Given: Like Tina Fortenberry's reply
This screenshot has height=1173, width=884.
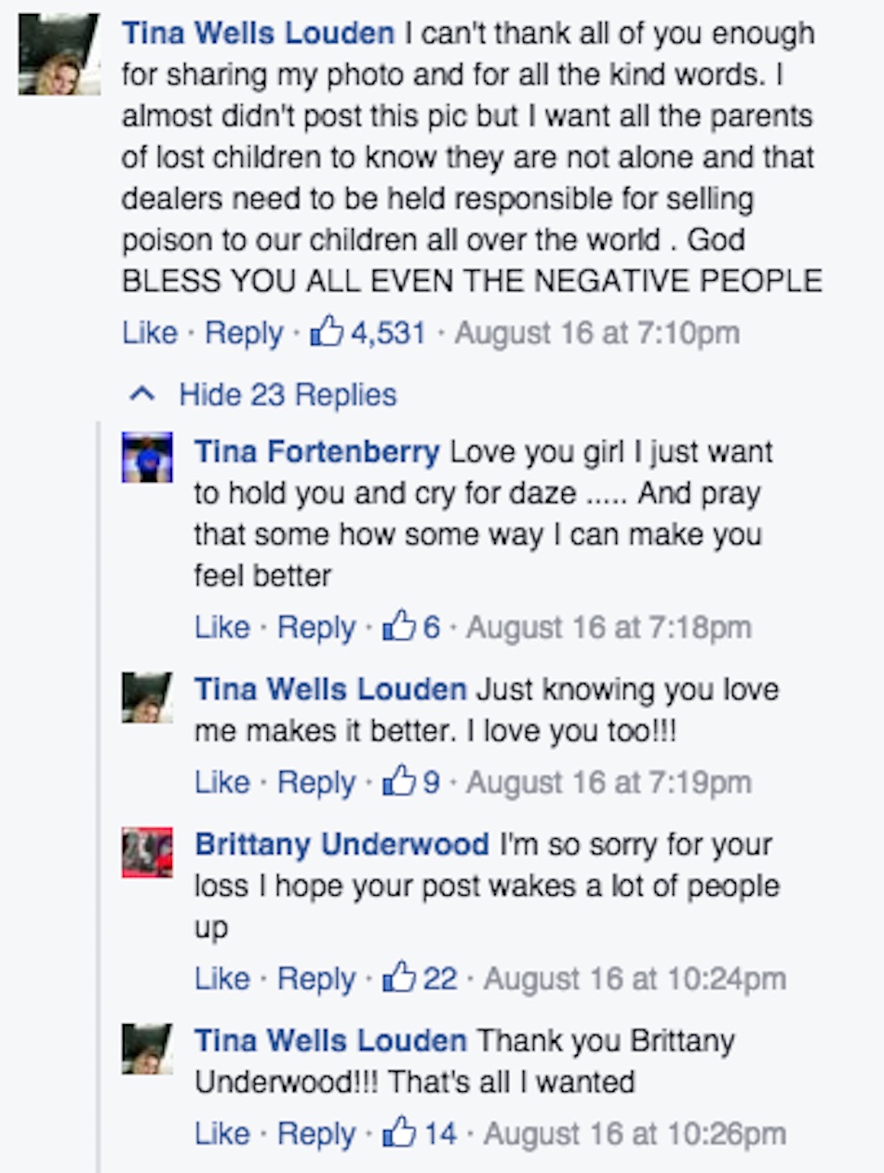Looking at the screenshot, I should click(222, 628).
